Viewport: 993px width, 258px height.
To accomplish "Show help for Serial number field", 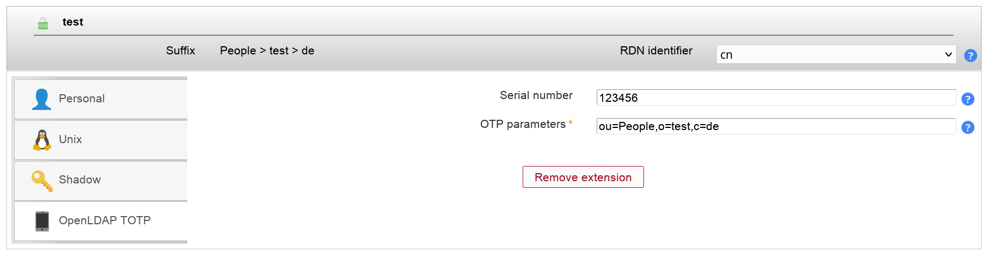I will [967, 99].
